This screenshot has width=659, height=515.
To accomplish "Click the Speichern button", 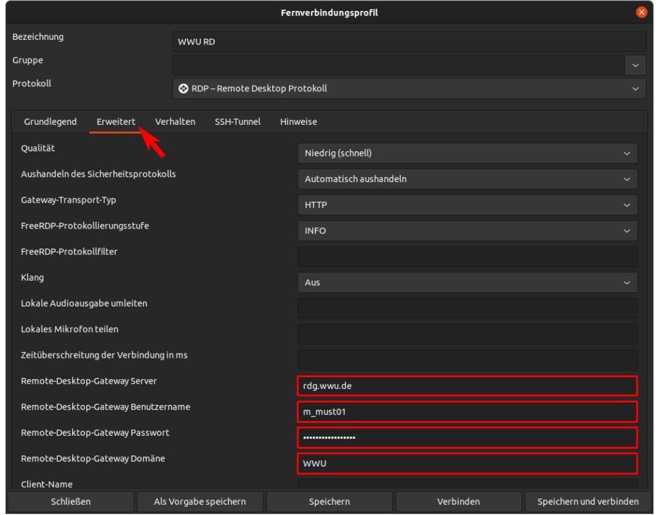I will [329, 501].
